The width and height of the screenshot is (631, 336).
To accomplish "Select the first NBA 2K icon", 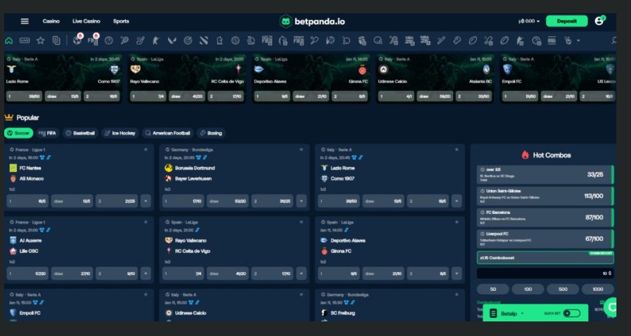I will (x=409, y=40).
